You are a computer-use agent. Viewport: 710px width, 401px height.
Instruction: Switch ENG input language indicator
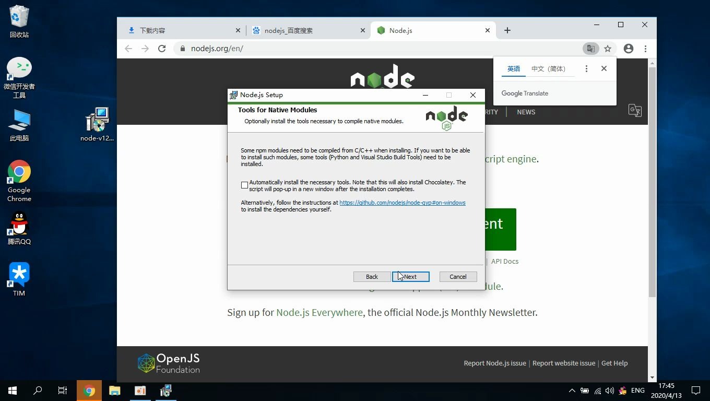click(637, 391)
